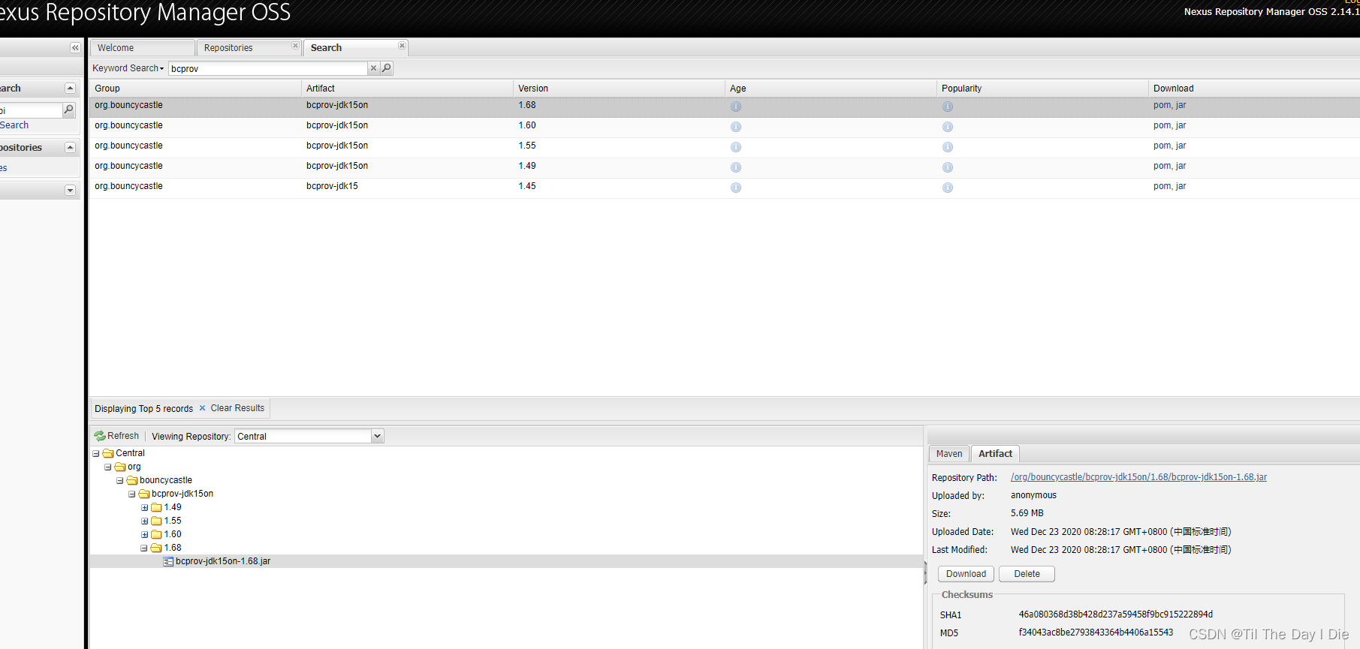Select the bcprov-jdk15 1.45 result row
This screenshot has height=649, width=1360.
click(724, 187)
